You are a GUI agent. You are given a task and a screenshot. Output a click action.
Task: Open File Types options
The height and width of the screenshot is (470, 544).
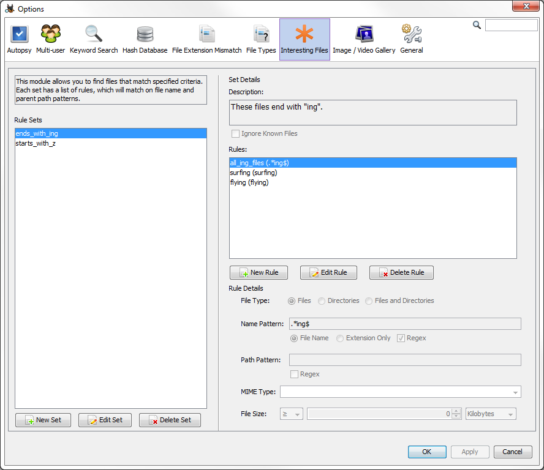point(261,40)
